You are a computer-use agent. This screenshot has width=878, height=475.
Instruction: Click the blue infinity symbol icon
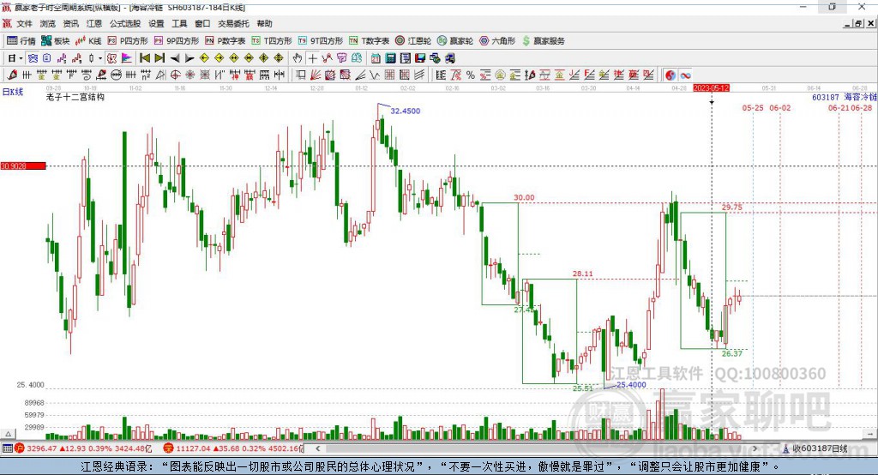click(x=685, y=75)
